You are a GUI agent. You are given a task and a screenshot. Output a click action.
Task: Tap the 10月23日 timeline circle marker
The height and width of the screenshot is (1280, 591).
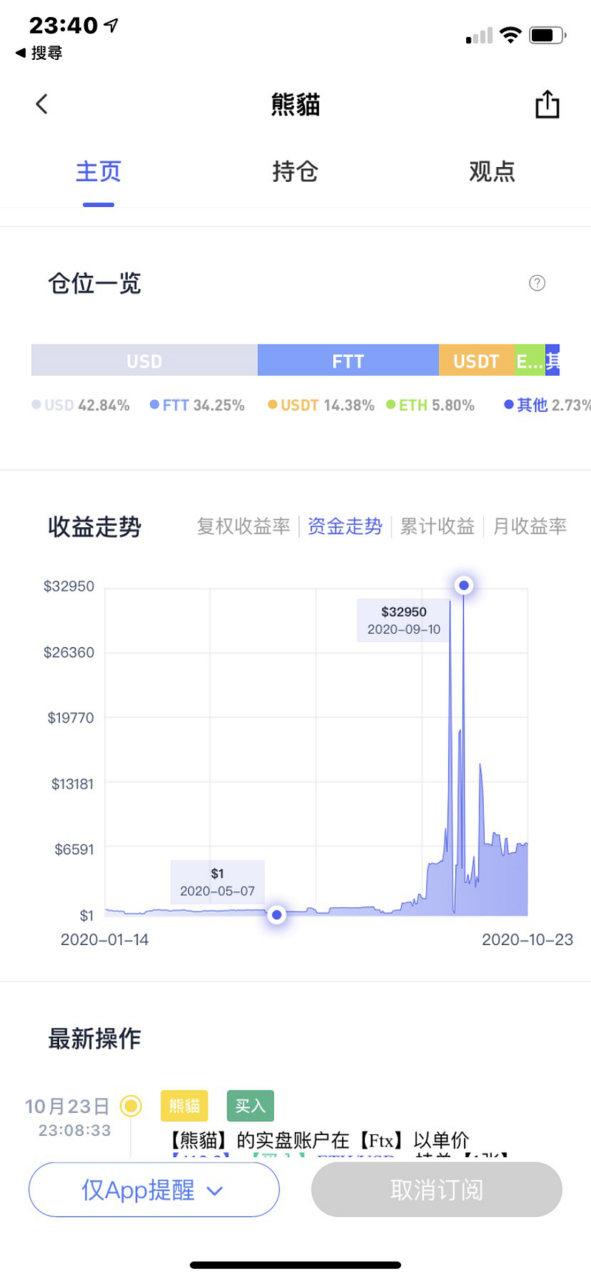(x=131, y=1105)
